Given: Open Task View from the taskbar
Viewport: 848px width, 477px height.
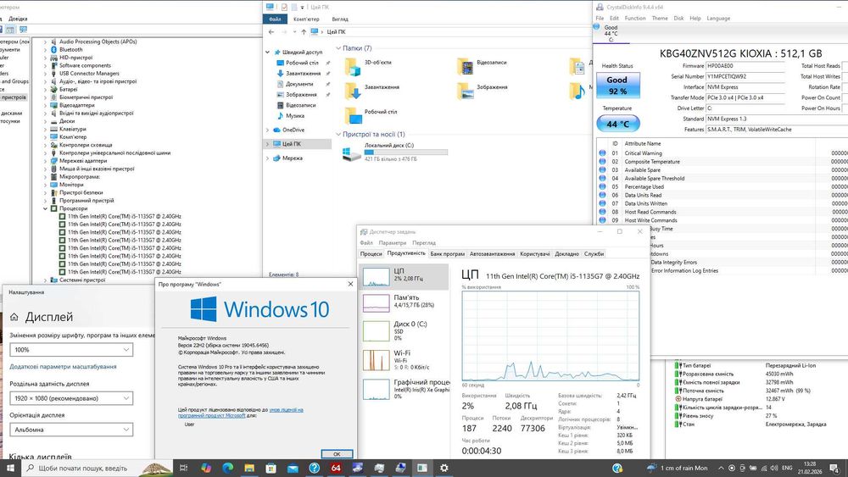Looking at the screenshot, I should coord(183,468).
